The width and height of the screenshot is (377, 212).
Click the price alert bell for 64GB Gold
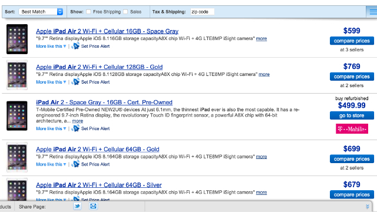pos(75,164)
